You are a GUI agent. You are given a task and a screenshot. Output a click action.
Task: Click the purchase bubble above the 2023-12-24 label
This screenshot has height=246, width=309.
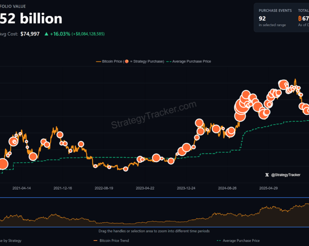(186, 148)
